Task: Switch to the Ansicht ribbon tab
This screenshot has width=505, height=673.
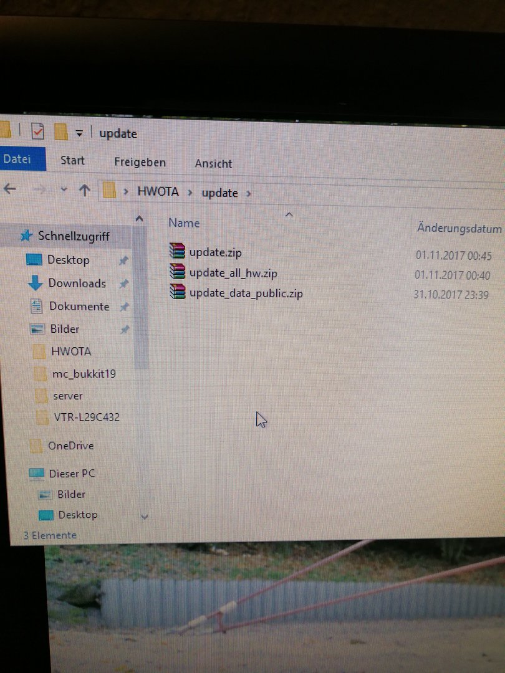Action: click(213, 163)
